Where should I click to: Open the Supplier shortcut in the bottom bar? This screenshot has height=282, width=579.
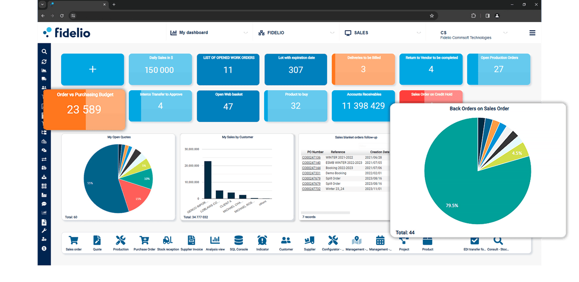tap(310, 243)
